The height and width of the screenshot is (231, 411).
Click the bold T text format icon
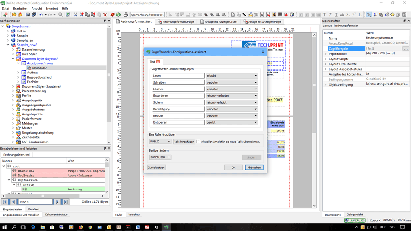pyautogui.click(x=325, y=15)
